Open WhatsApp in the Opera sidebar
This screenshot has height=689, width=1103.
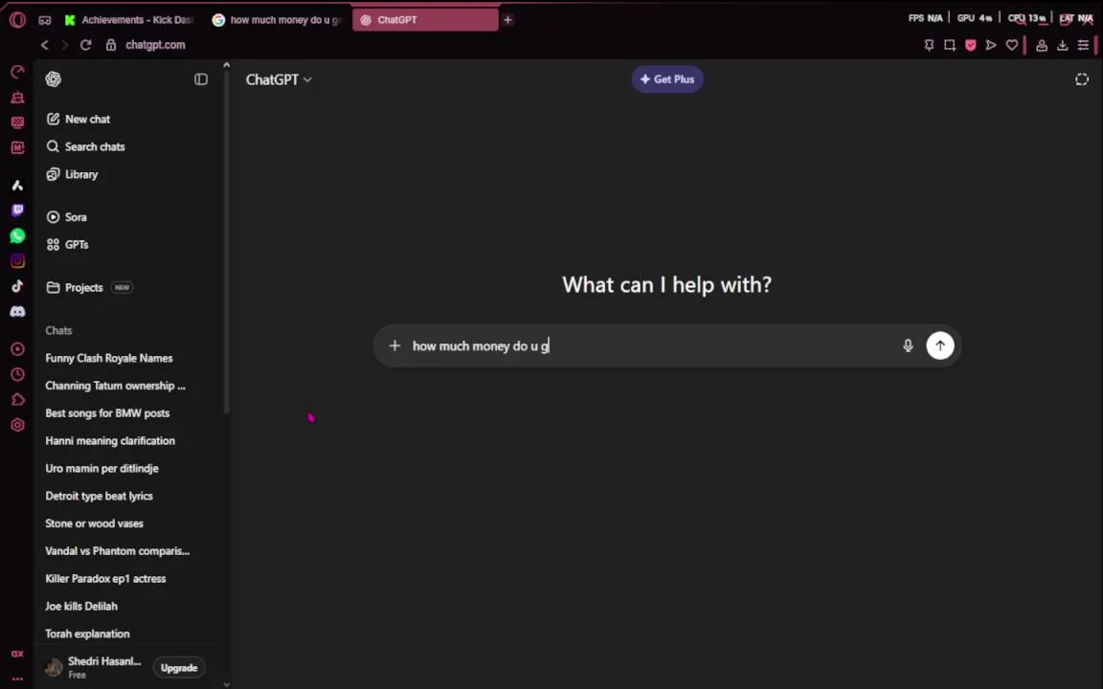coord(17,235)
